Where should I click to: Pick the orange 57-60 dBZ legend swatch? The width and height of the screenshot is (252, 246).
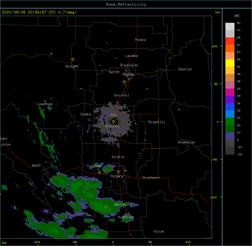pyautogui.click(x=230, y=48)
